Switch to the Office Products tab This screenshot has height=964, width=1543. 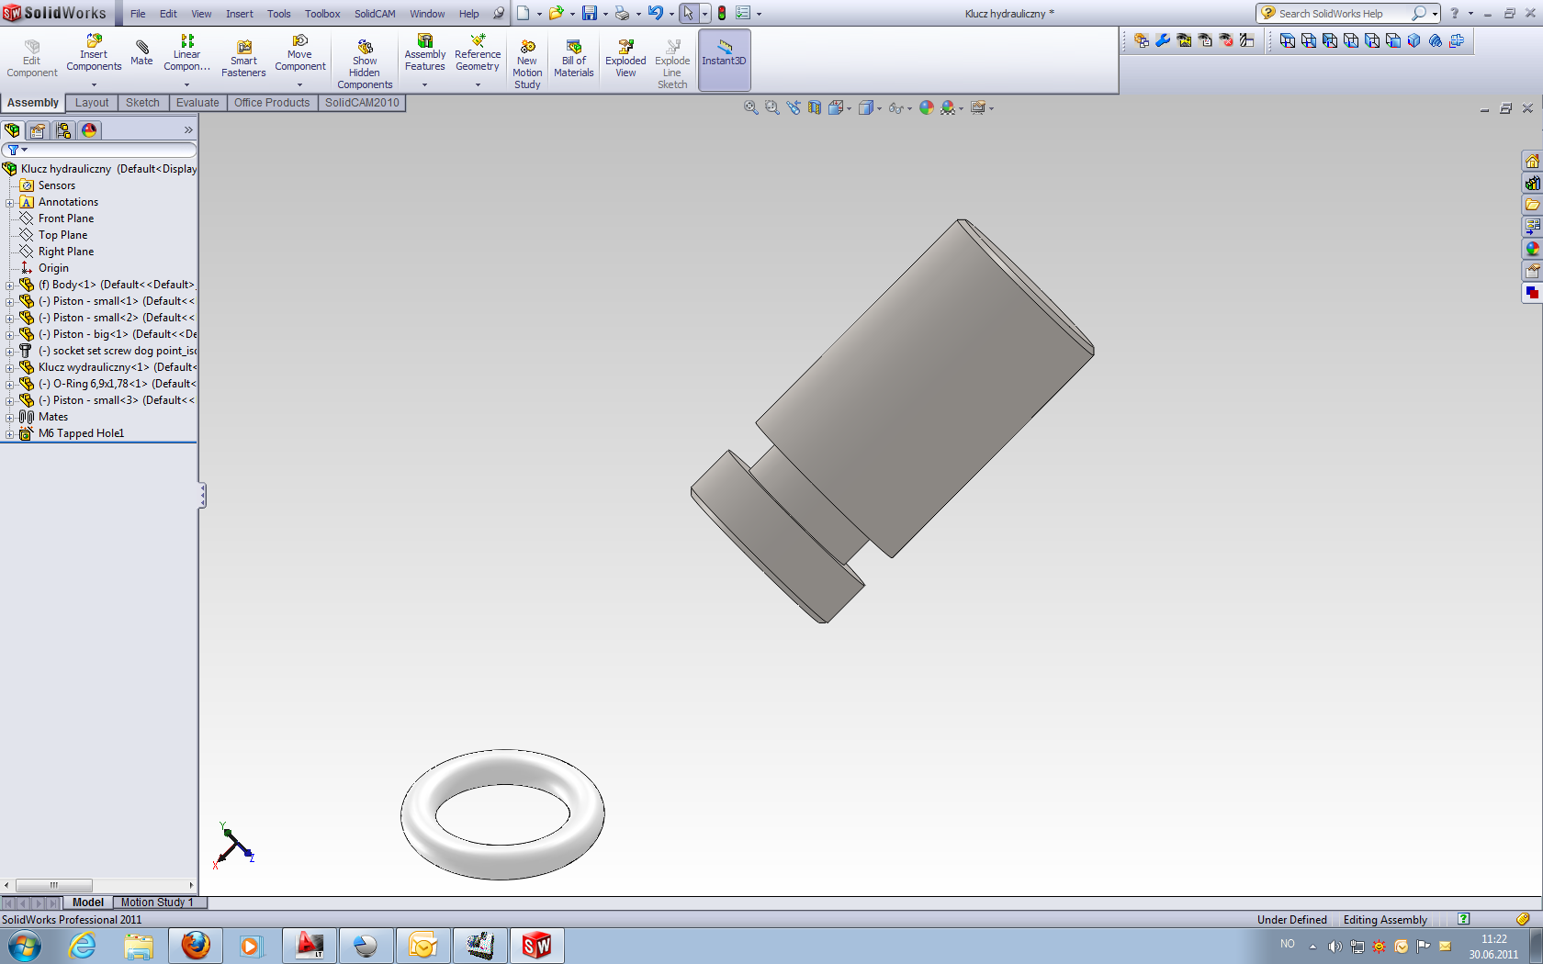(x=272, y=103)
